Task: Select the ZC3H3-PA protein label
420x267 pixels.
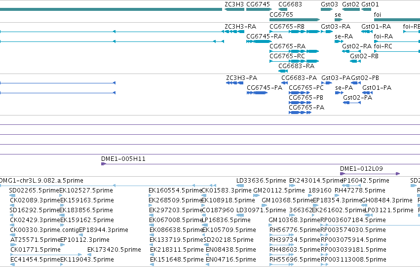Action: 242,78
